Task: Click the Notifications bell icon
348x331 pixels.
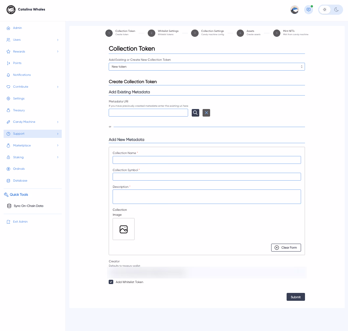Action: [x=9, y=75]
